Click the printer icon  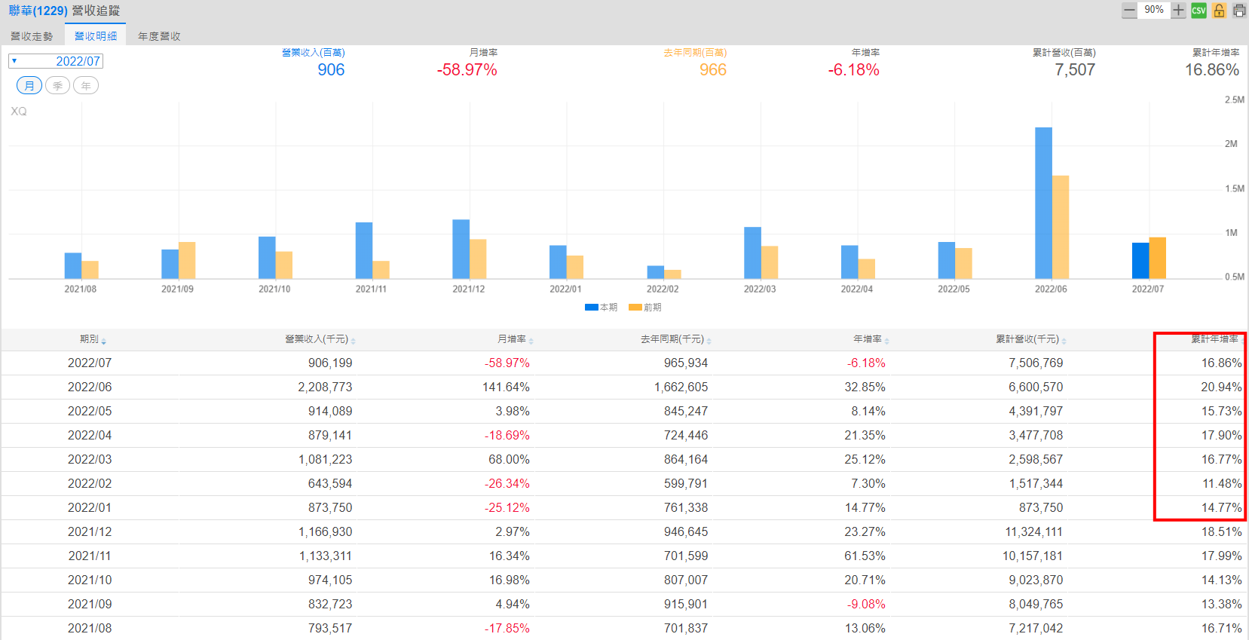tap(1239, 11)
